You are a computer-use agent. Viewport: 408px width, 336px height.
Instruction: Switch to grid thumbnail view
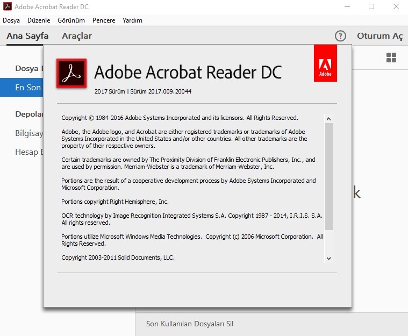pyautogui.click(x=391, y=58)
